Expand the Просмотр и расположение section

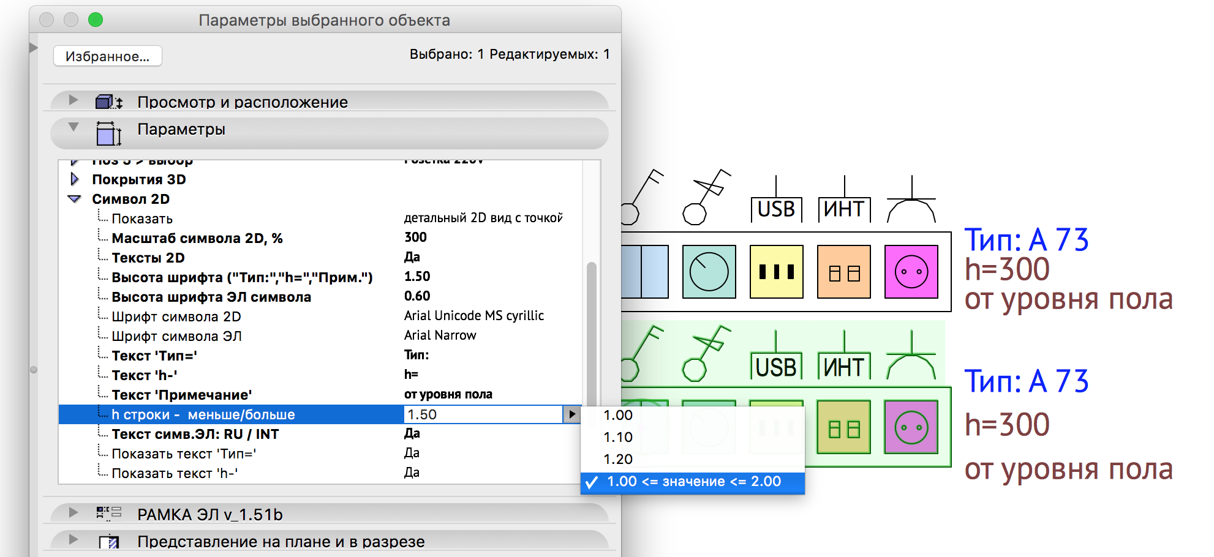point(74,100)
